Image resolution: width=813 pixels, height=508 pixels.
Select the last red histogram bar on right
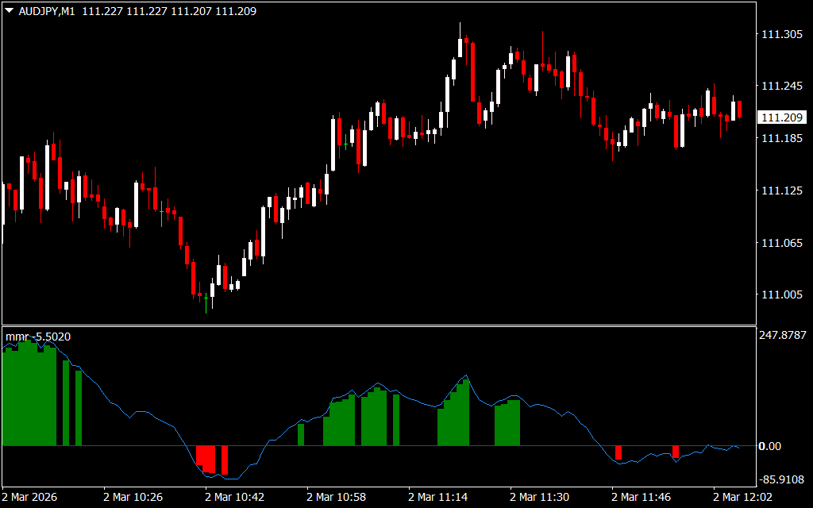pos(676,452)
